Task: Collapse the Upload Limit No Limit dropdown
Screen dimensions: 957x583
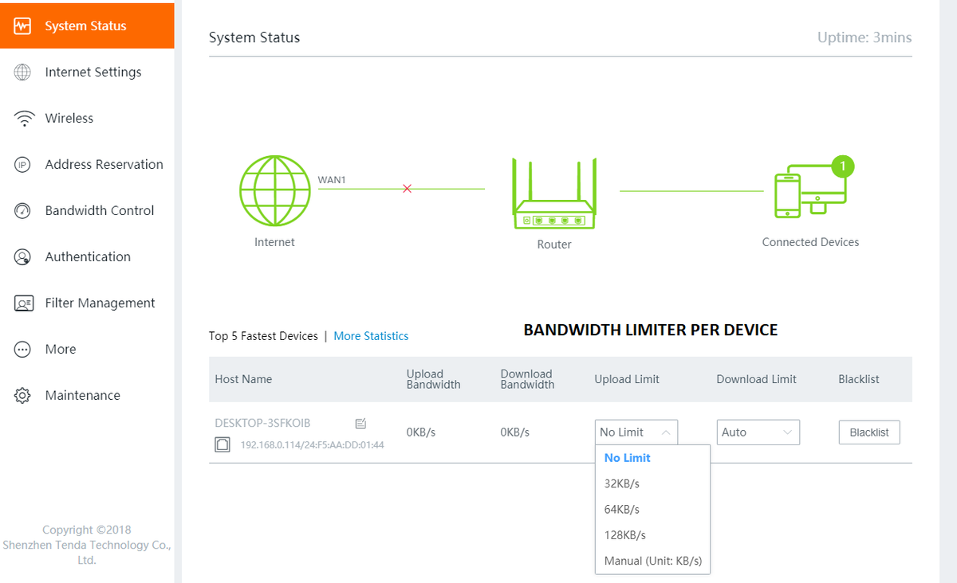Action: point(636,432)
